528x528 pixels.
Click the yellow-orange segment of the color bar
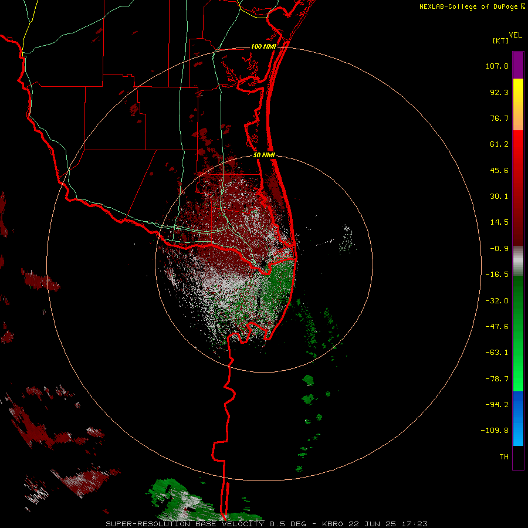[x=518, y=104]
